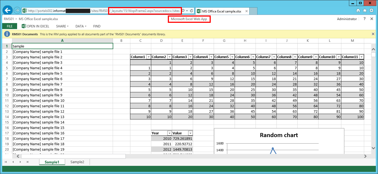Select row 1 header

point(7,46)
